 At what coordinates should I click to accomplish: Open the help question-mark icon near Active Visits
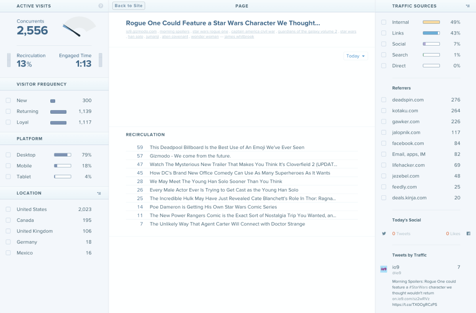101,6
